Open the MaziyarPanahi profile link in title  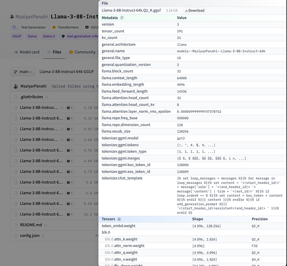(x=32, y=17)
